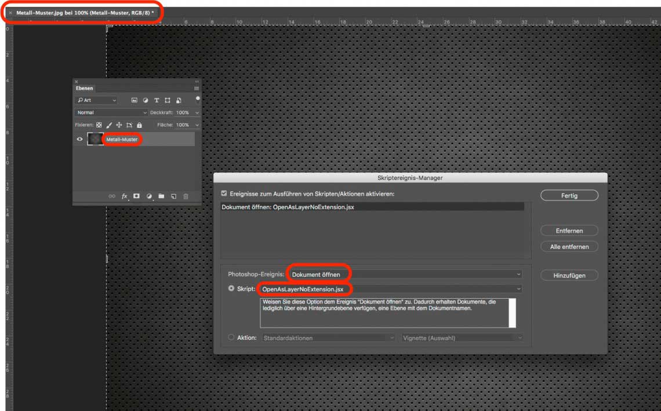Filter layers by adjustment layers icon
The image size is (661, 411).
[x=146, y=100]
